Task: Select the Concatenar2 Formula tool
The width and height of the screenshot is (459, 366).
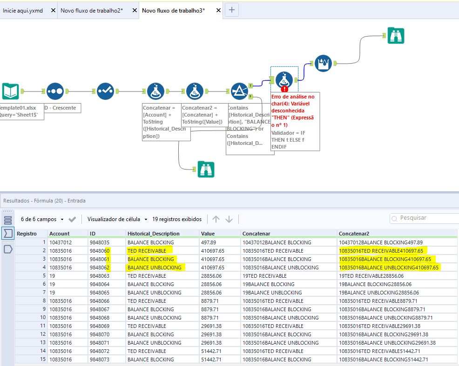Action: pyautogui.click(x=195, y=91)
